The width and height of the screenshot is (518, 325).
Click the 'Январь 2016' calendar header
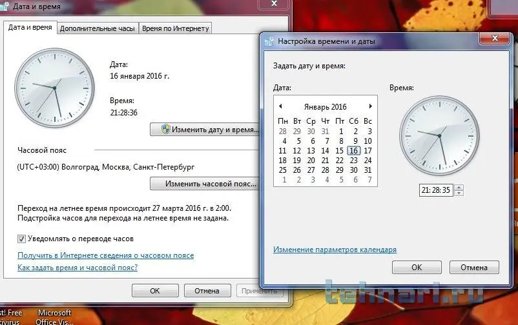point(325,107)
